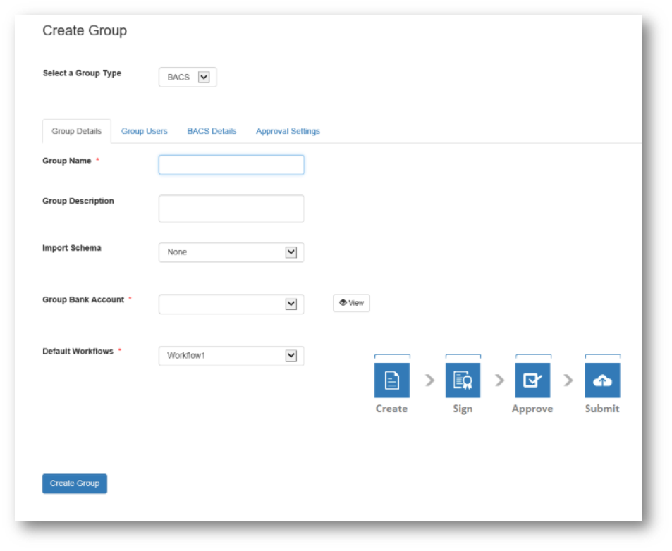
Task: Open the Group Bank Account dropdown
Action: [x=231, y=304]
